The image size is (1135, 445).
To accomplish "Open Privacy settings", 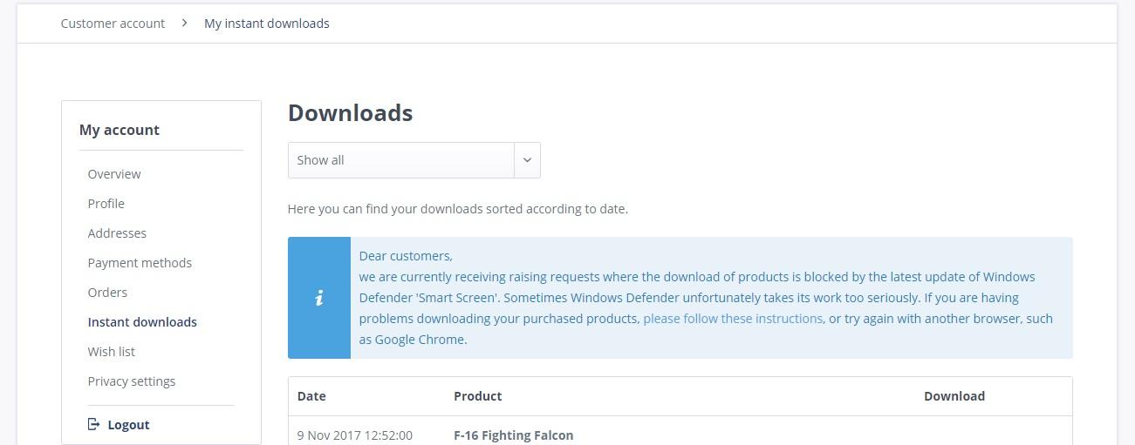I will [132, 381].
